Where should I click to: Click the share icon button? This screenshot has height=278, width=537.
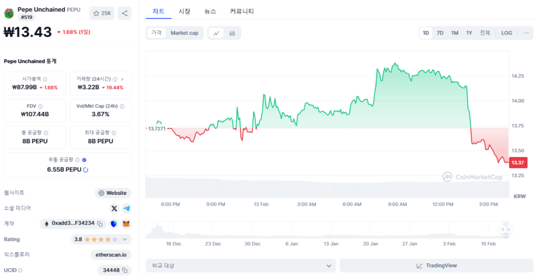click(x=125, y=13)
